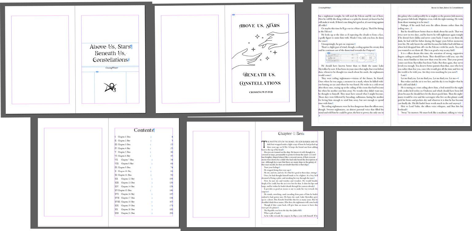Image resolution: width=472 pixels, height=231 pixels.
Task: Click the publisher logo graphic on the half-title page
Action: pos(110,88)
